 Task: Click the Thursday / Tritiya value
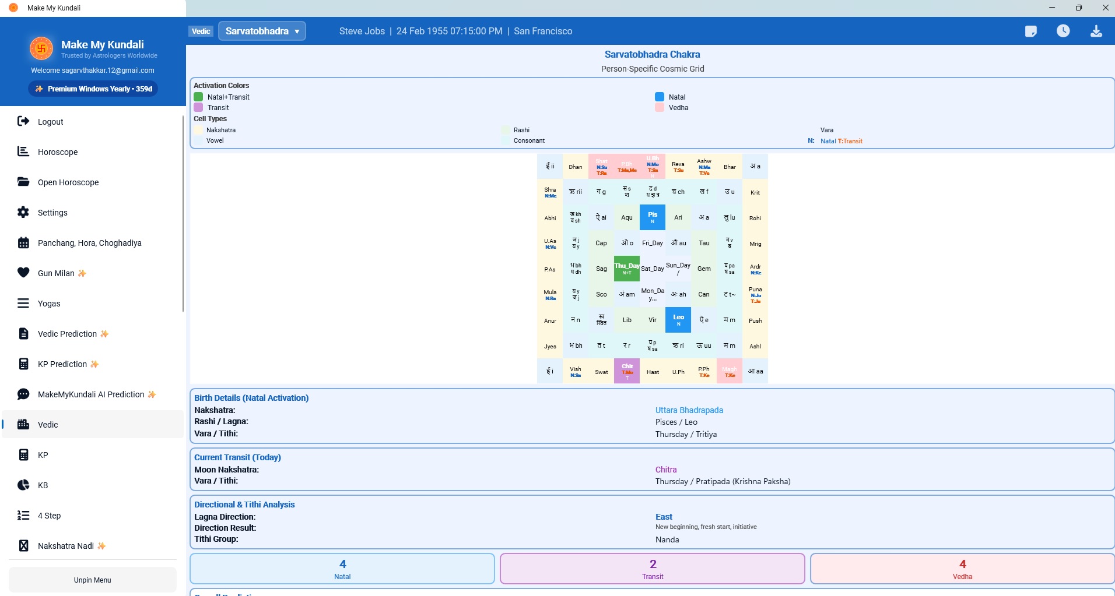686,434
